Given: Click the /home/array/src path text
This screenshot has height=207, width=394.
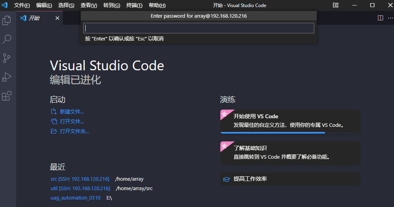Looking at the screenshot, I should (134, 188).
